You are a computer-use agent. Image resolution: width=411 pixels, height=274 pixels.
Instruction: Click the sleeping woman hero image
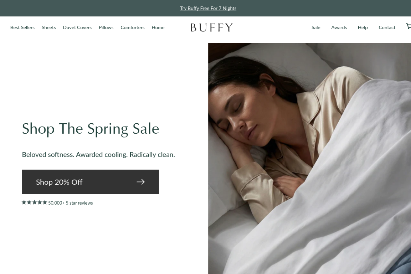(310, 158)
